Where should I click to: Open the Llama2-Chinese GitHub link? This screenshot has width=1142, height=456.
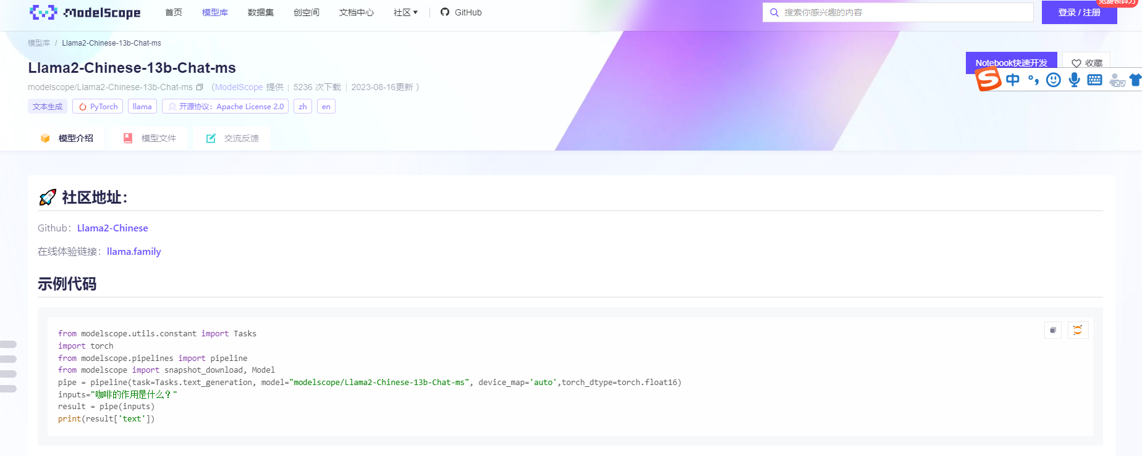click(x=112, y=228)
